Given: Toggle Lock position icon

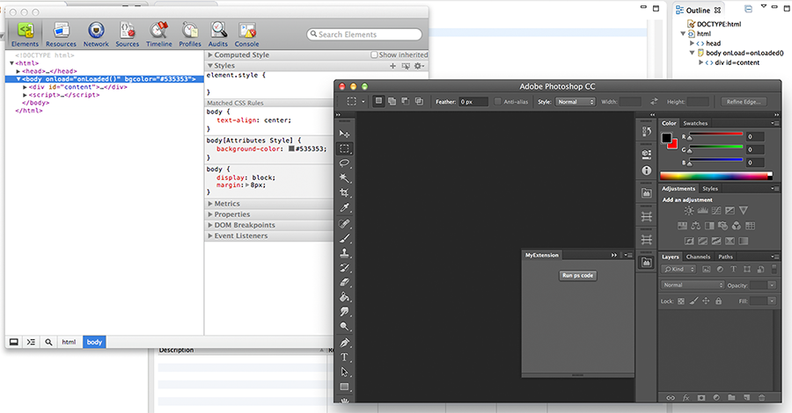Looking at the screenshot, I should (706, 301).
